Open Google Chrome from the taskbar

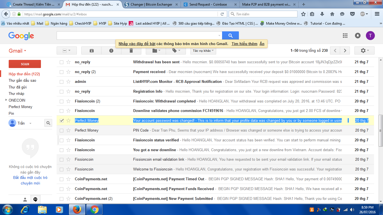click(94, 209)
